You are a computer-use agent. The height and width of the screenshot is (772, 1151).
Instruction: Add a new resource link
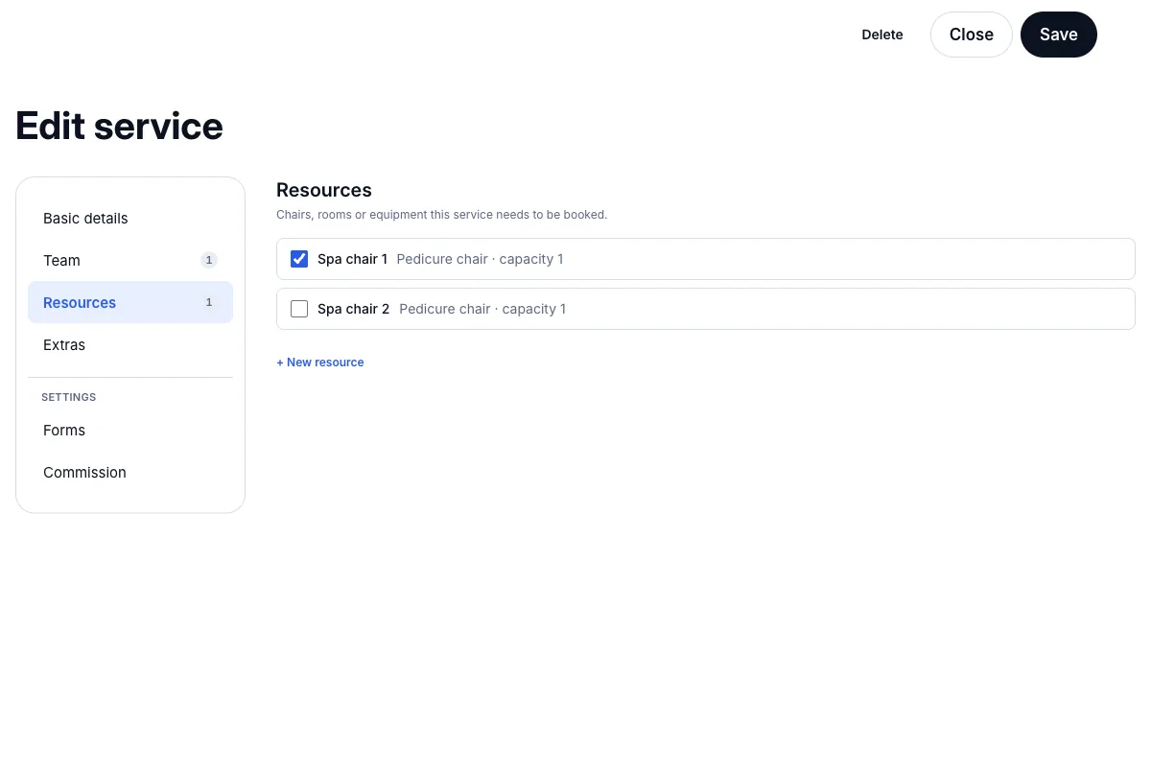pyautogui.click(x=320, y=363)
